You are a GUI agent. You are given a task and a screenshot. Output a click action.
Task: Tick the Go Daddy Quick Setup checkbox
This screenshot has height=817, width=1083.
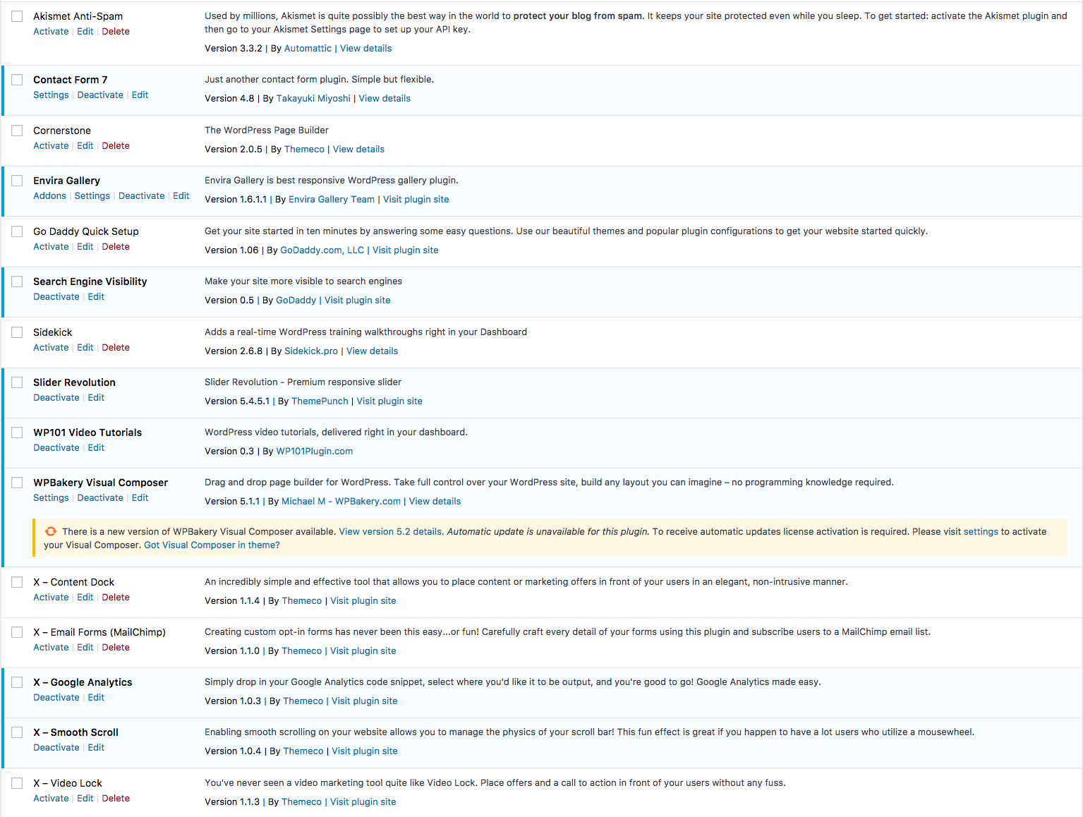point(17,231)
